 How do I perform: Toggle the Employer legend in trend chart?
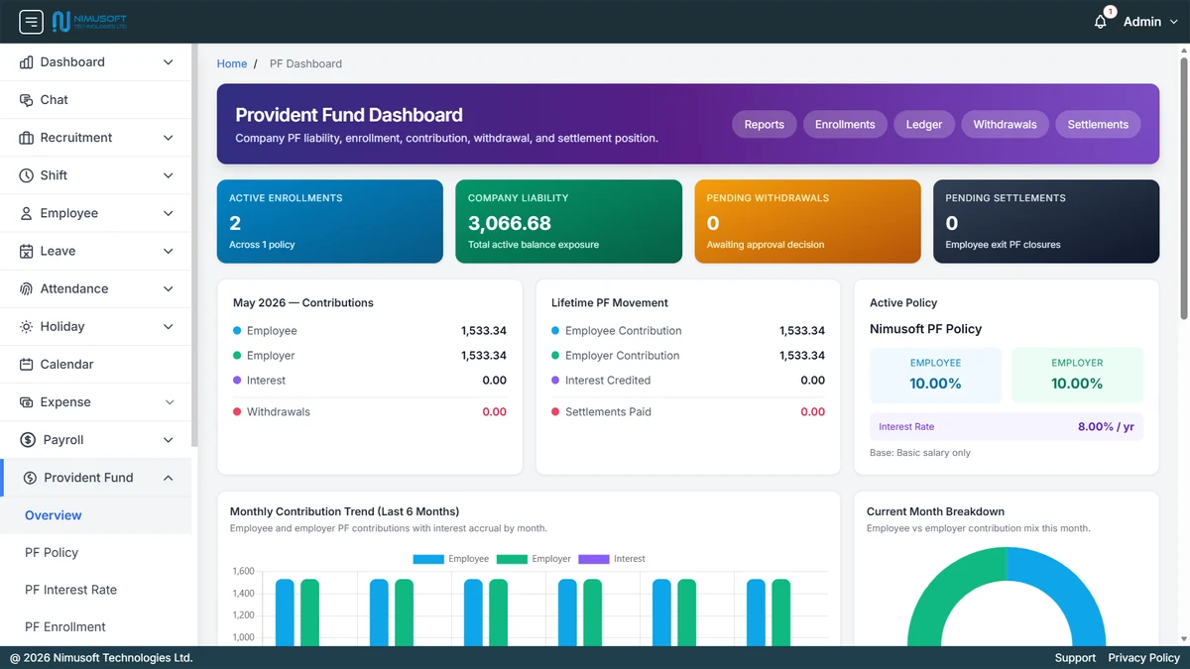(x=534, y=559)
